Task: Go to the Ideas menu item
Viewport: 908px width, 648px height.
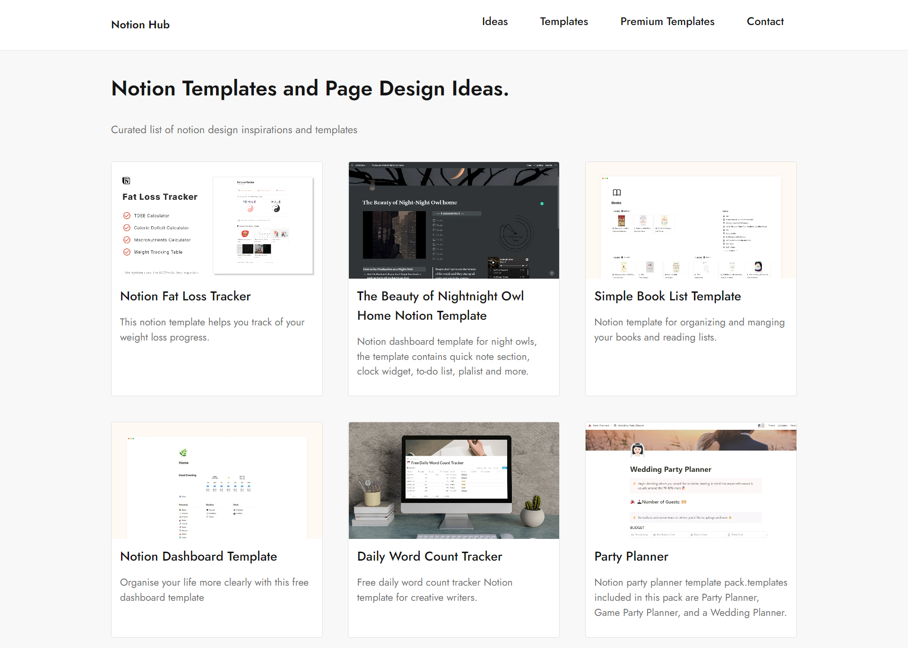Action: coord(494,22)
